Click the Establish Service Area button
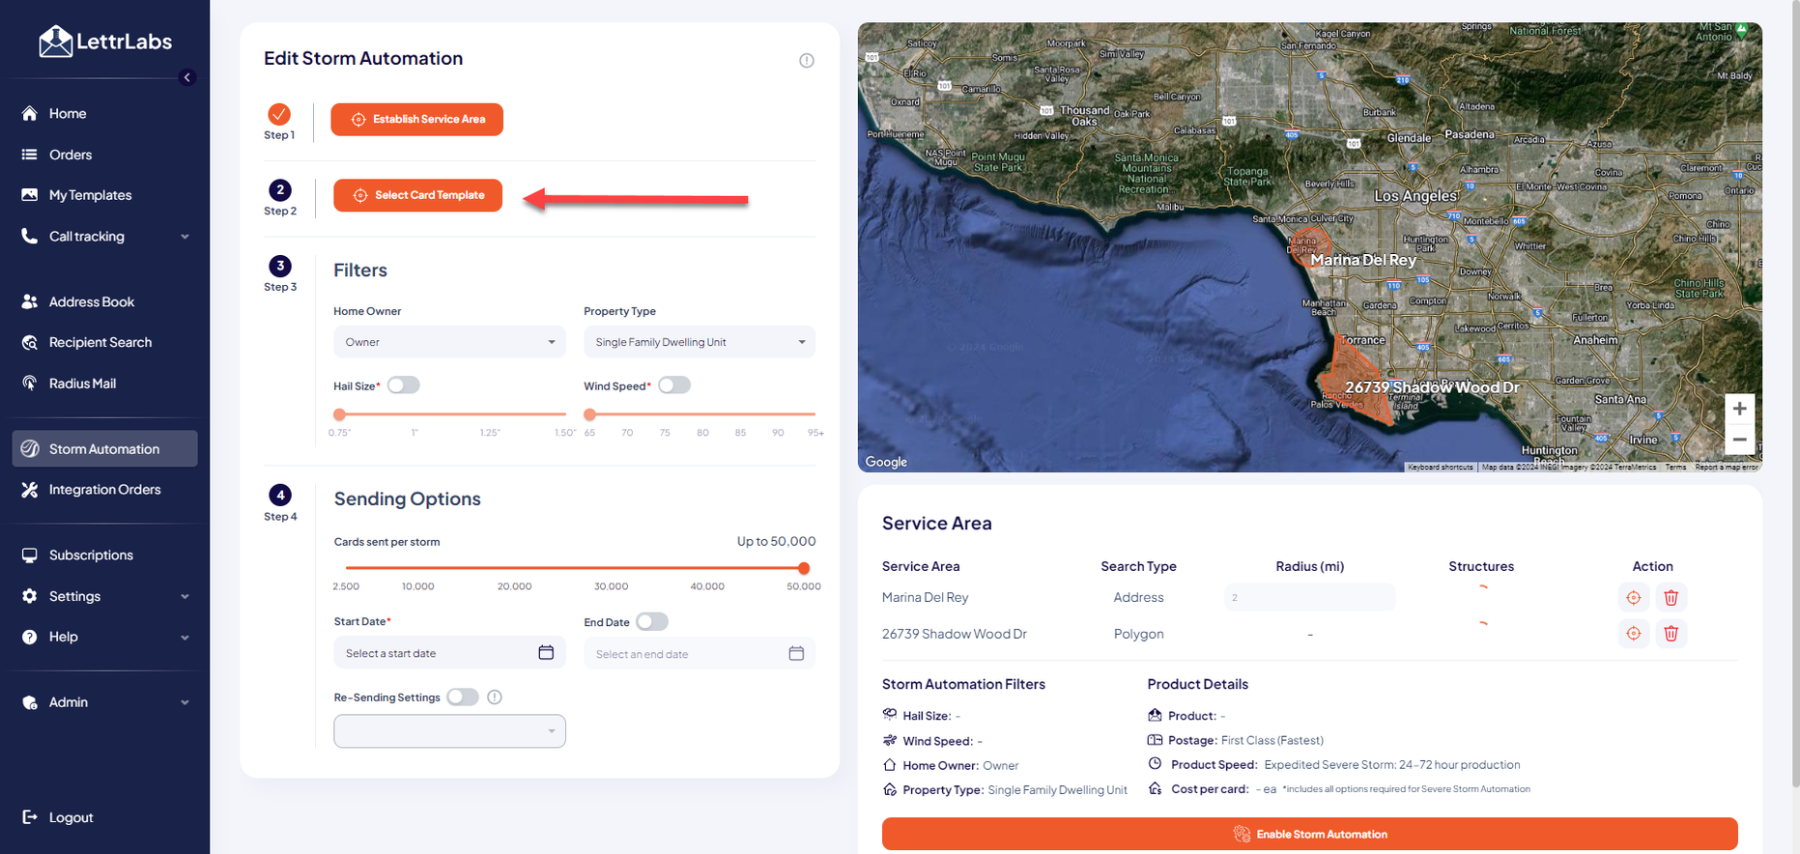This screenshot has width=1800, height=854. click(x=417, y=120)
